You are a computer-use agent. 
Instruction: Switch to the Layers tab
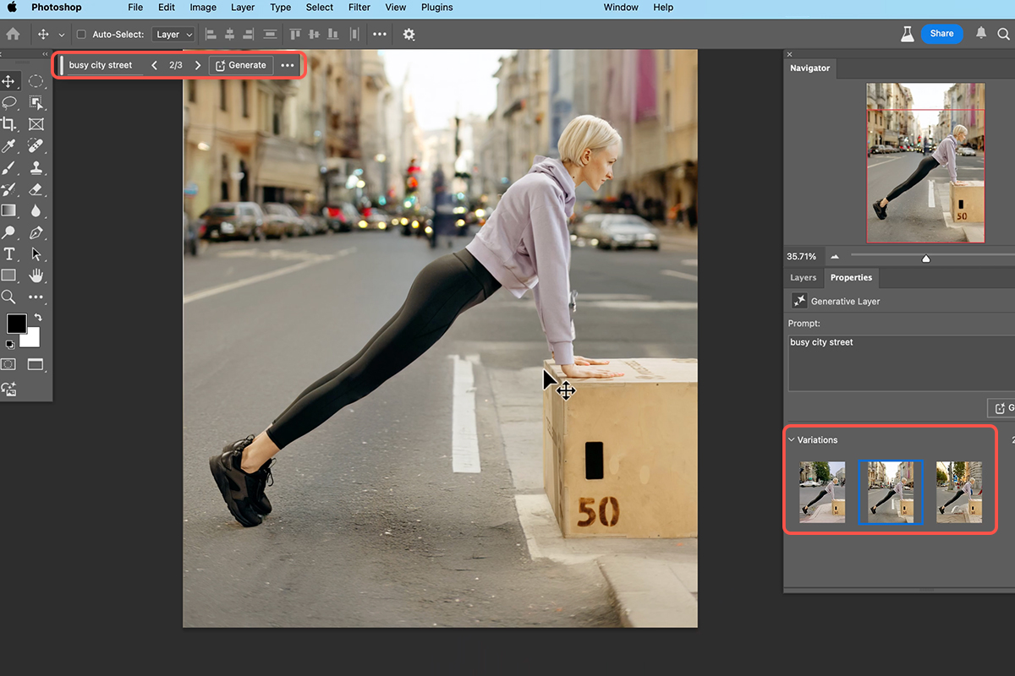pyautogui.click(x=803, y=277)
